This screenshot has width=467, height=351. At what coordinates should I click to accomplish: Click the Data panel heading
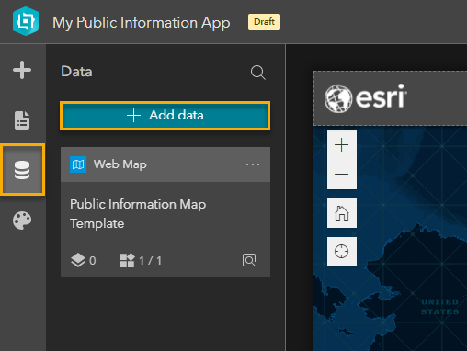pos(76,72)
